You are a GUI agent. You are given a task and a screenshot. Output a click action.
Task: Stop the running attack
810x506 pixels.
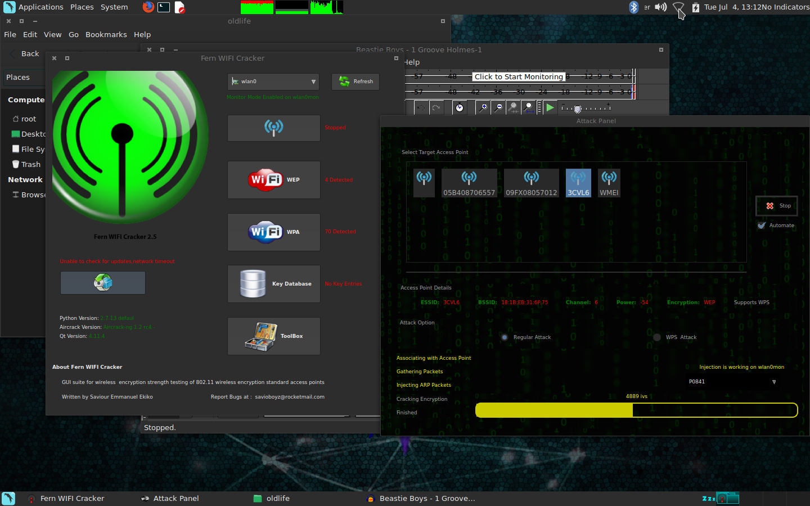[777, 206]
